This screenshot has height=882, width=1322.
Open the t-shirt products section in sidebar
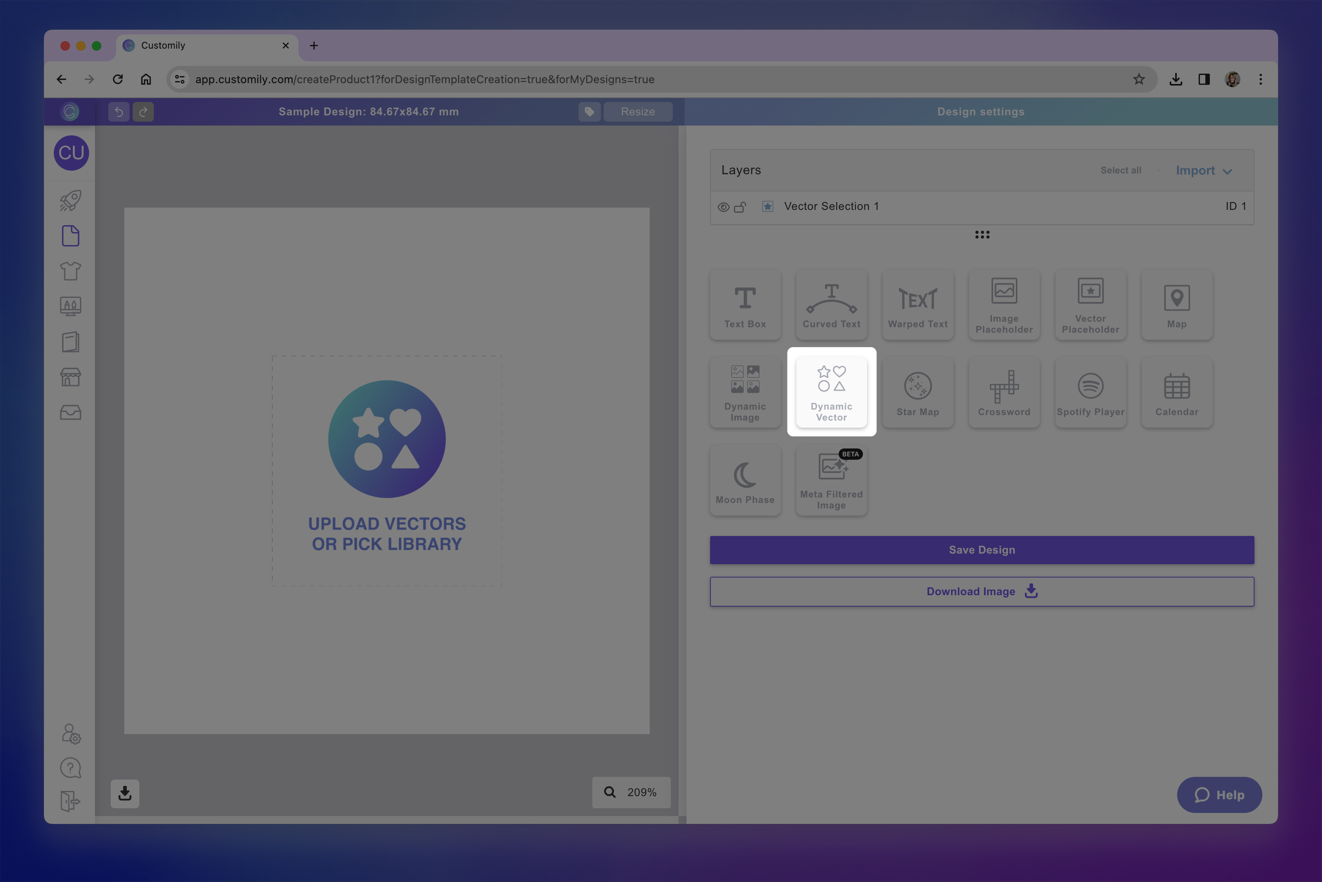[x=70, y=271]
